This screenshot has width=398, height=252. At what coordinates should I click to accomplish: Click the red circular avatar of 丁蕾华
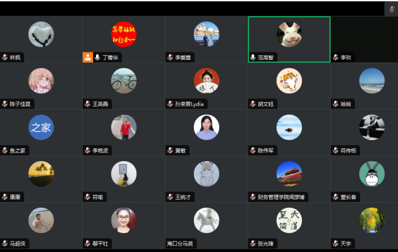pos(124,34)
